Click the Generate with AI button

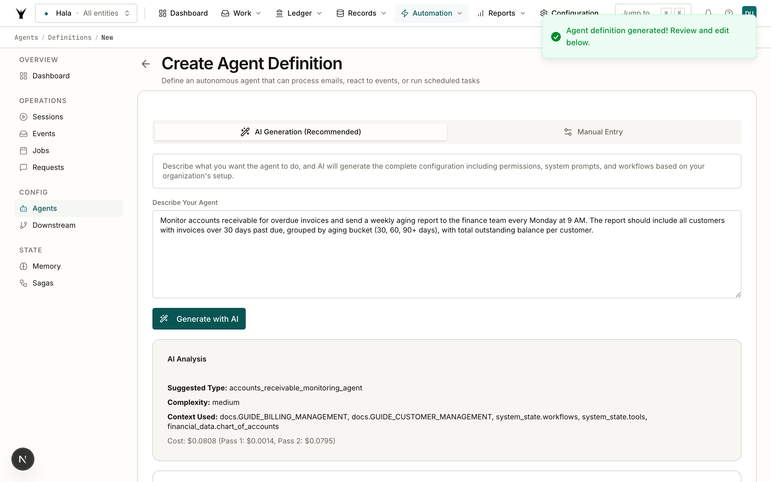(199, 319)
